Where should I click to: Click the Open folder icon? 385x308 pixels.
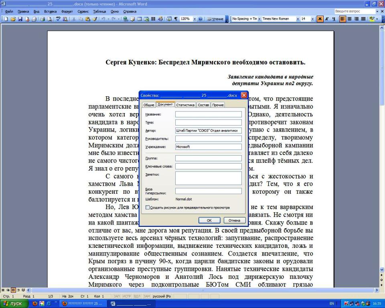point(14,19)
